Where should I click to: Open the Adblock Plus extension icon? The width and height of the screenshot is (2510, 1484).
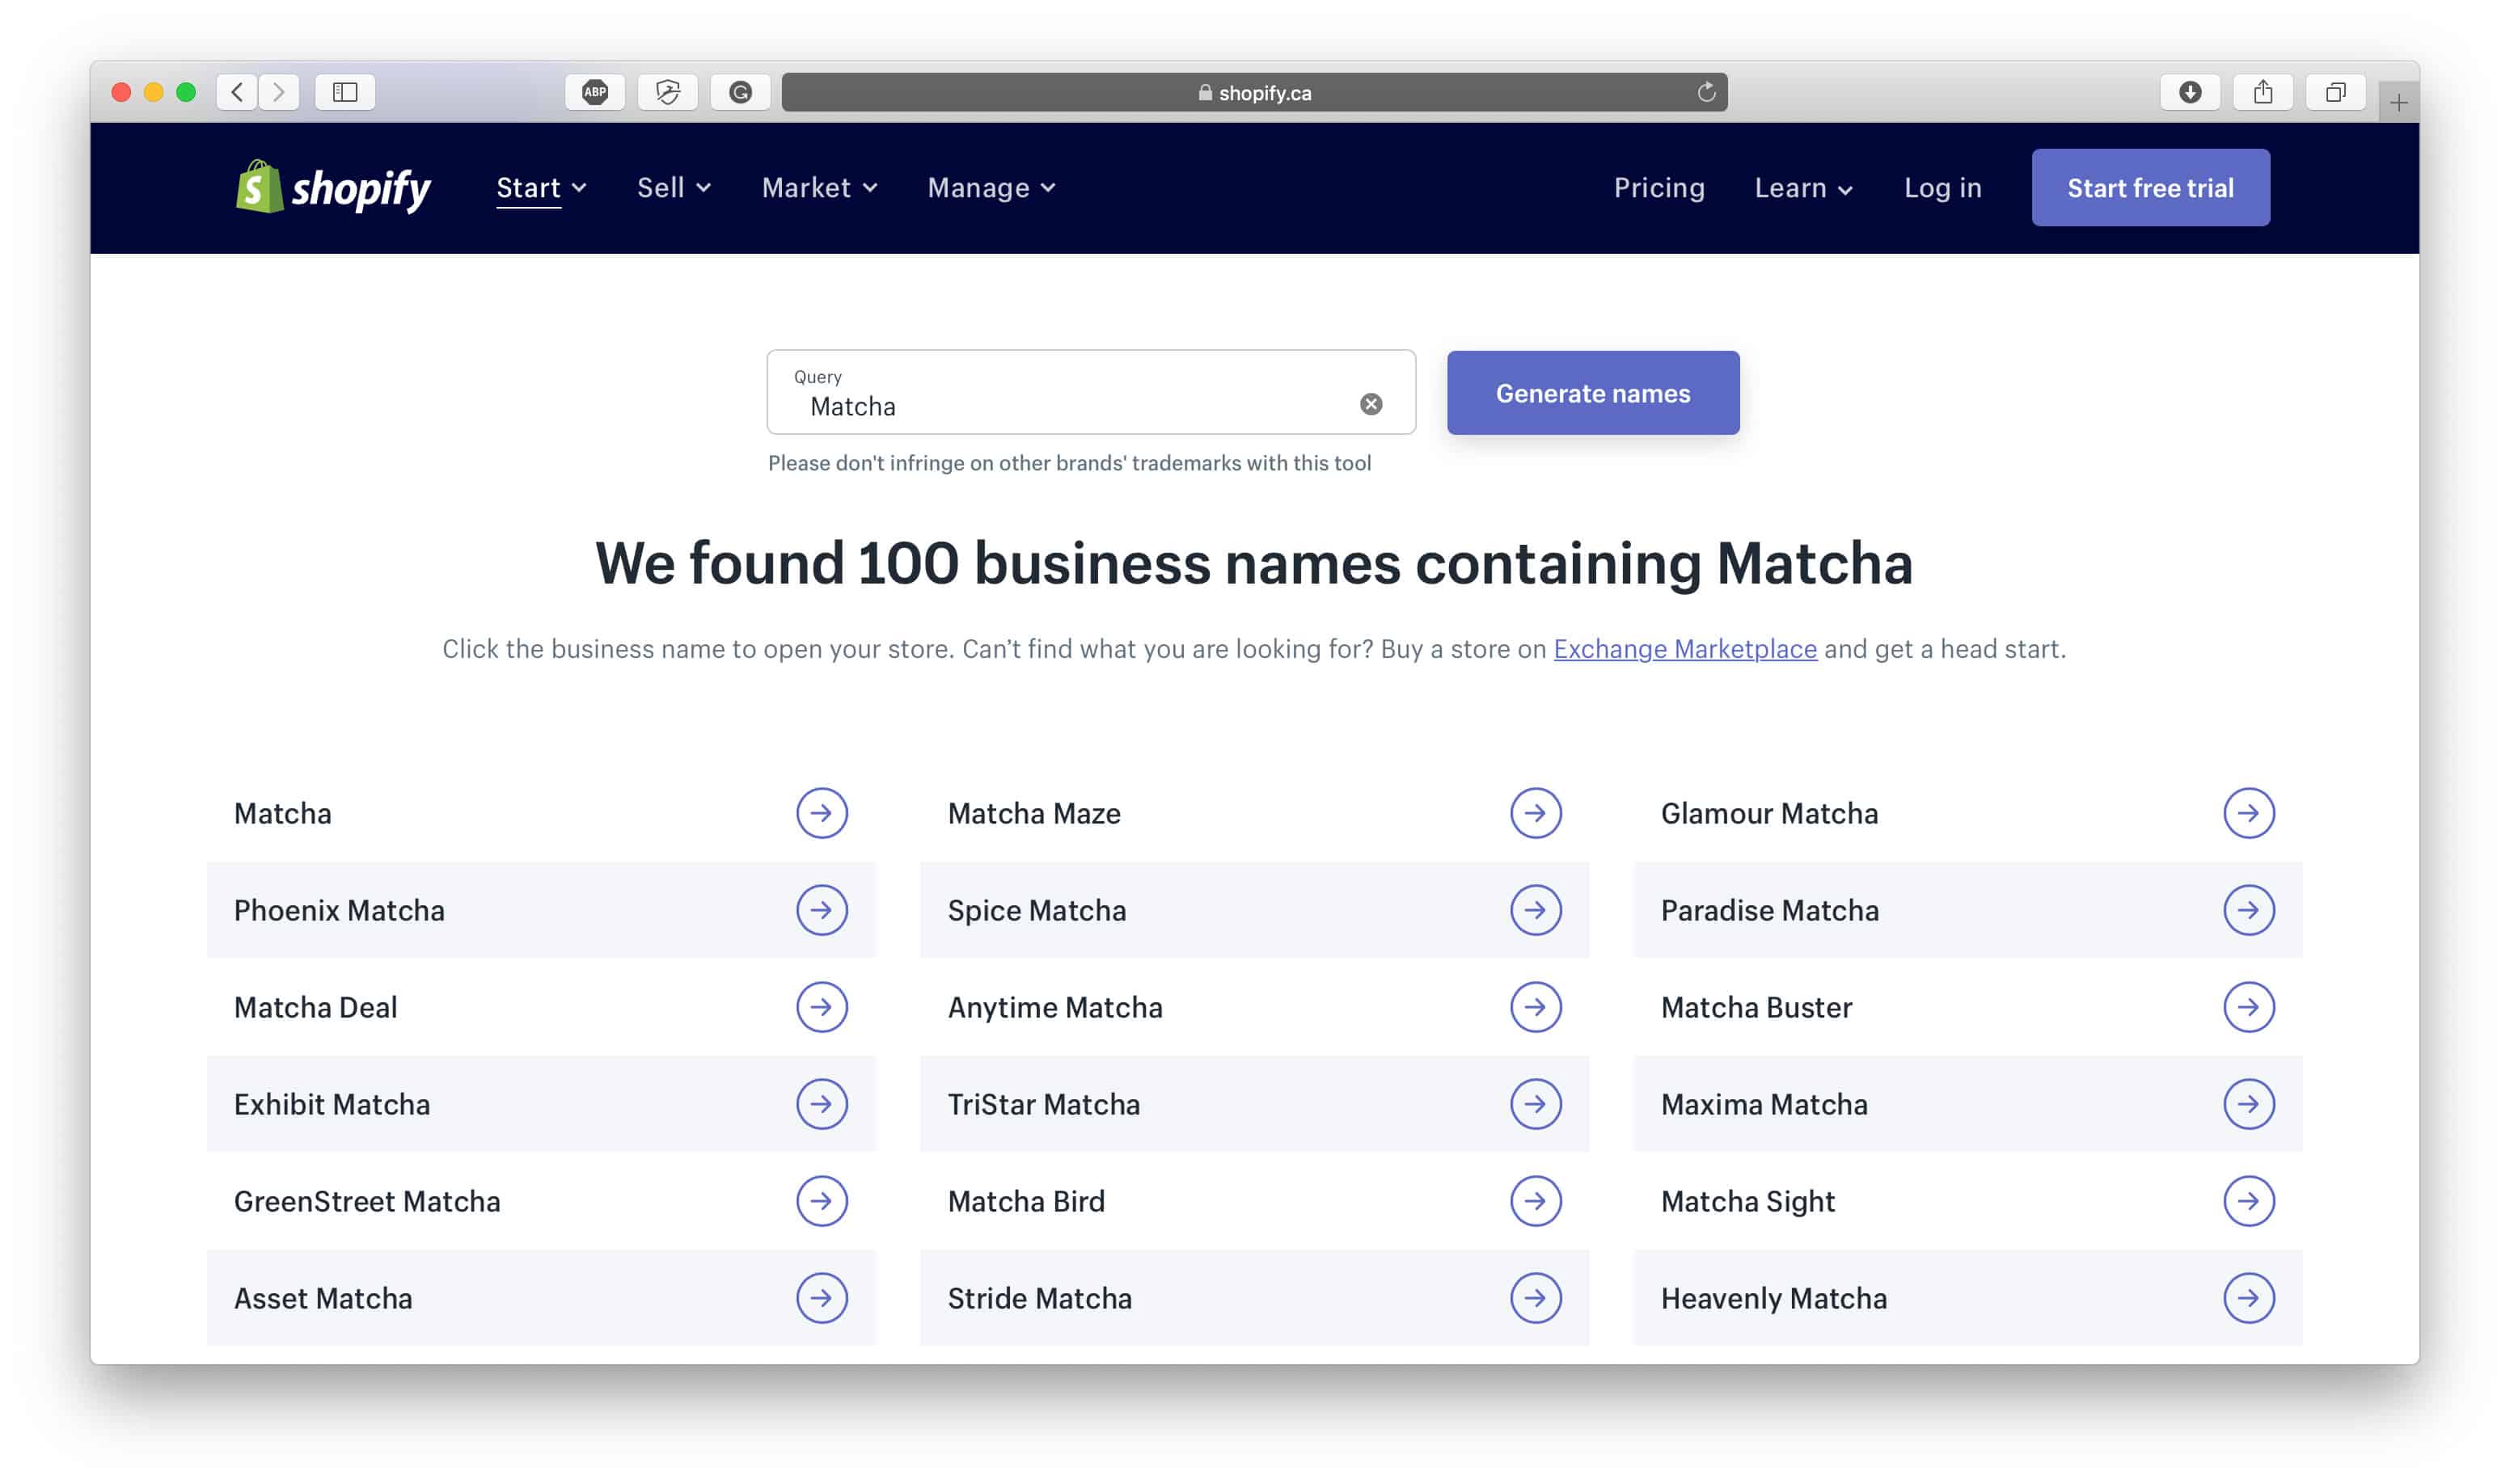click(595, 92)
